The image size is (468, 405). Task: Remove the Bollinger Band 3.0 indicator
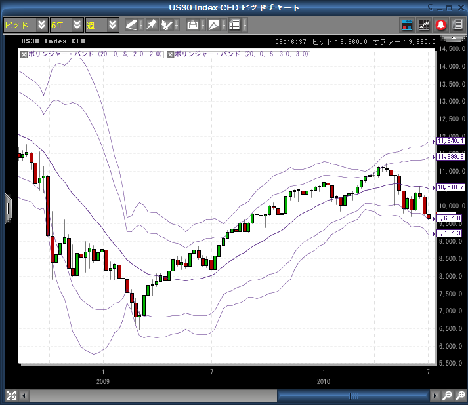171,54
